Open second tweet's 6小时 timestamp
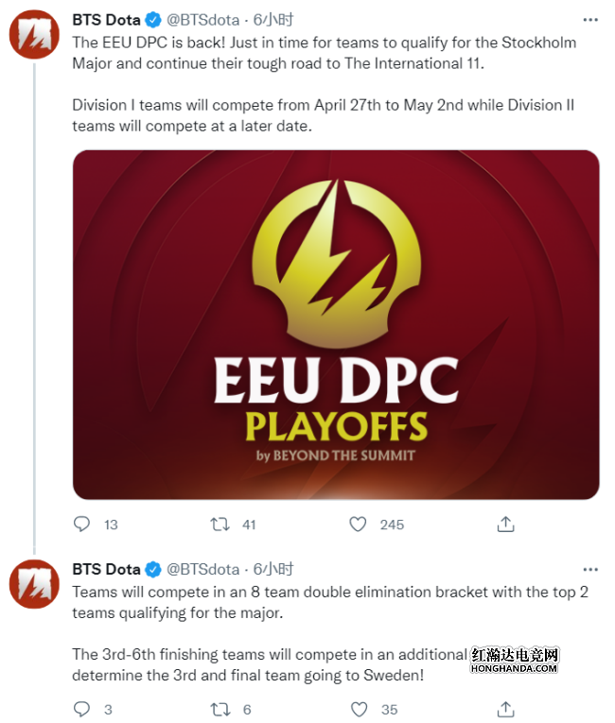Image resolution: width=615 pixels, height=723 pixels. (273, 569)
